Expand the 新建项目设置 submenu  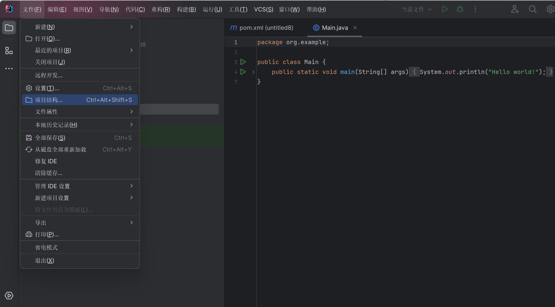coord(80,198)
